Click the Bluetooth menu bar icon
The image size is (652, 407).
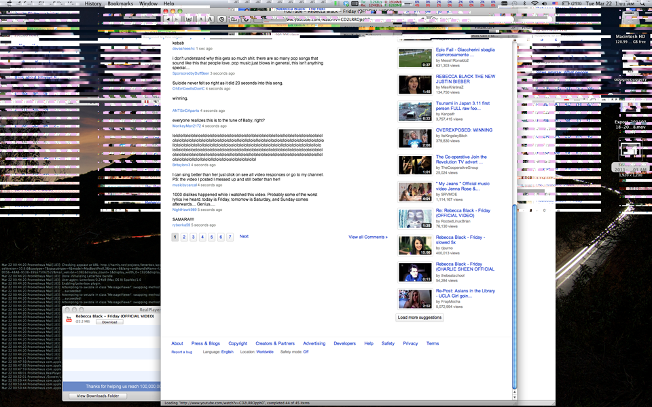[x=524, y=3]
